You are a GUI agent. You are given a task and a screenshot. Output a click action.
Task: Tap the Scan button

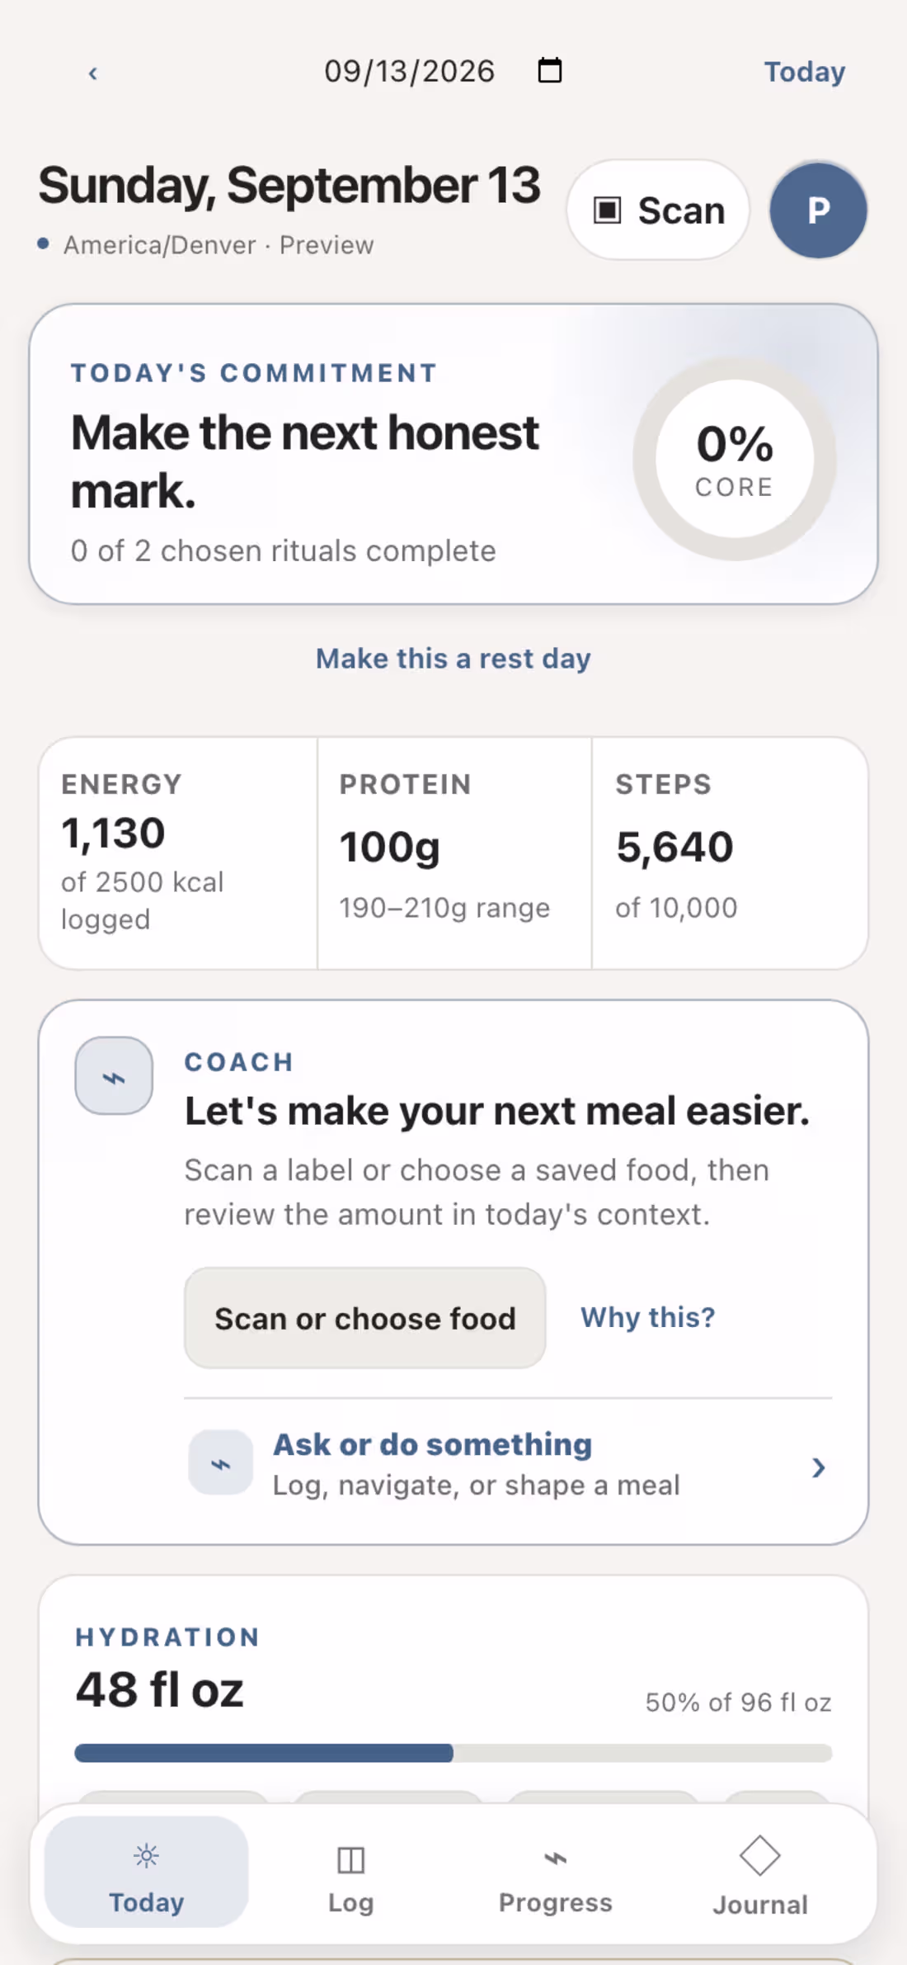(658, 210)
